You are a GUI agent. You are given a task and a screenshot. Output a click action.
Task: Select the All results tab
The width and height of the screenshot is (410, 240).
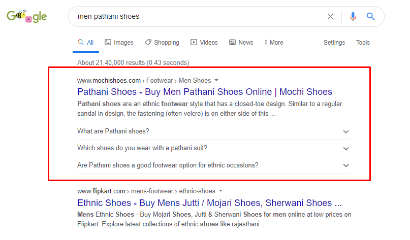pos(86,42)
